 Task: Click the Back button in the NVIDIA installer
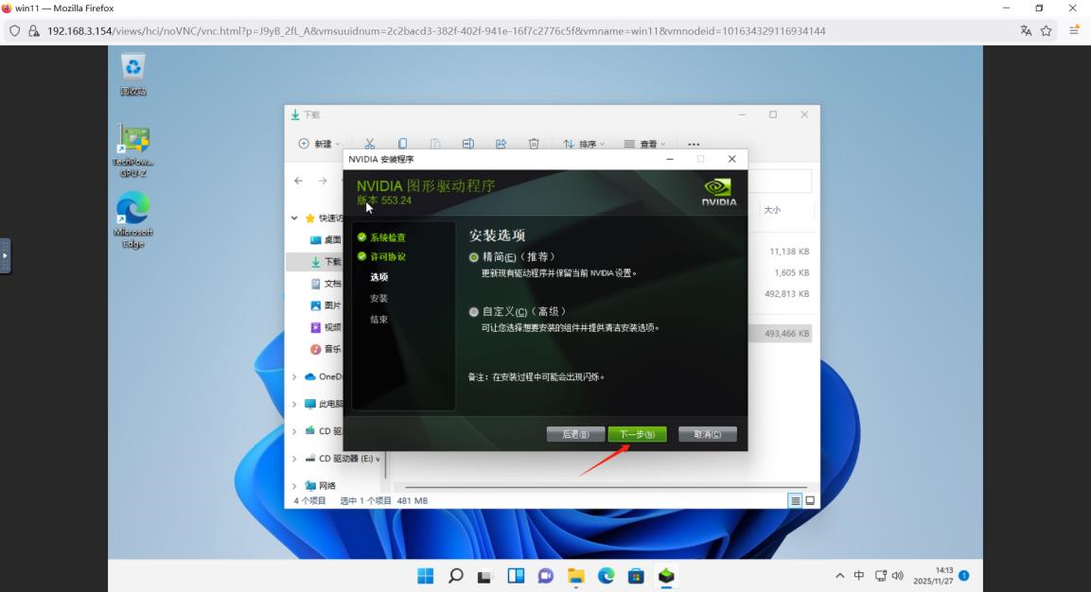(575, 434)
